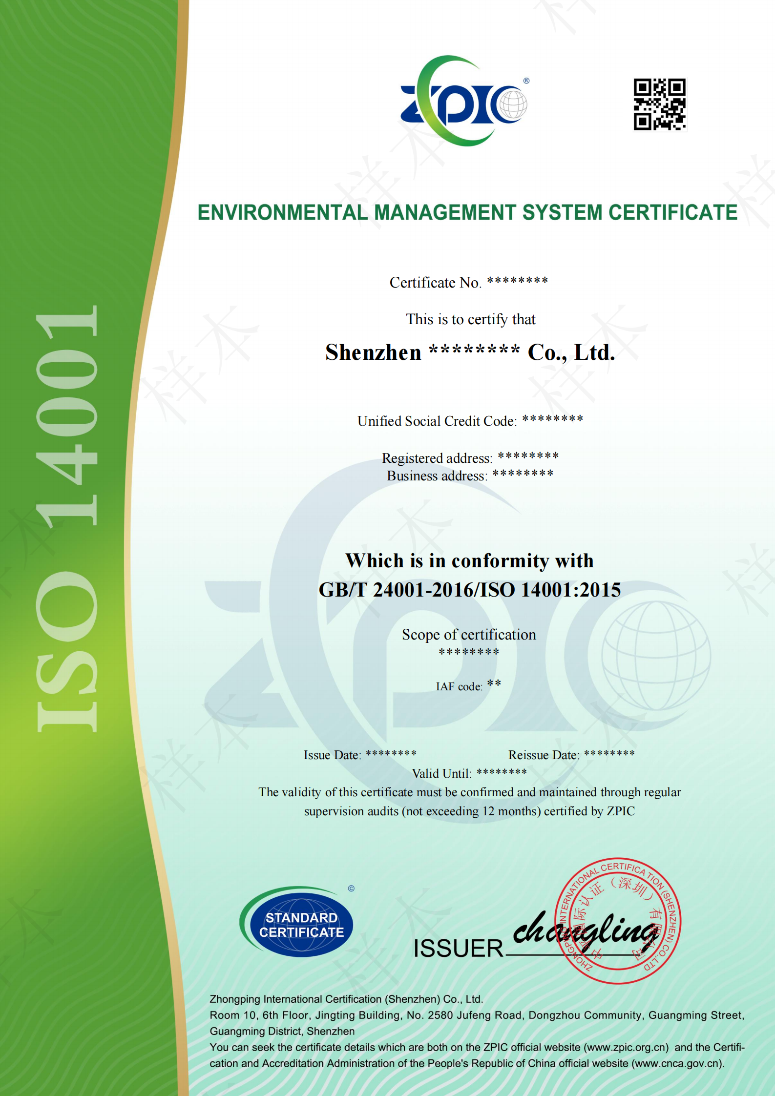Click the supervision audits validity sentence
775x1096 pixels.
coord(469,802)
